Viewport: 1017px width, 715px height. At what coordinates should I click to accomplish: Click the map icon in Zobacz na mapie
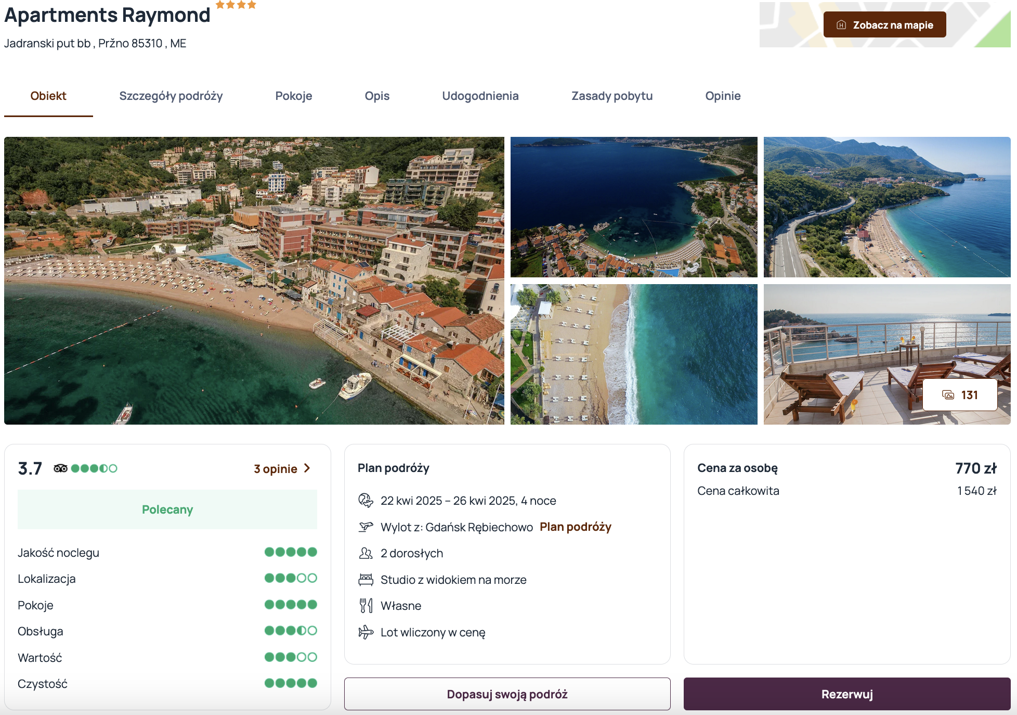(x=841, y=25)
